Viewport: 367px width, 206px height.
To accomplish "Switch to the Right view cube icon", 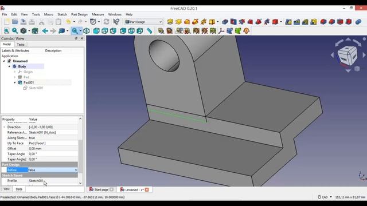I will [x=113, y=31].
